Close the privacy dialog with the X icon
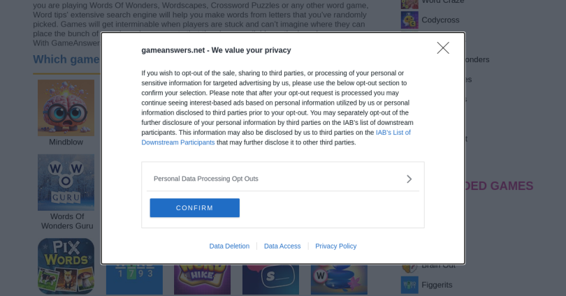This screenshot has width=566, height=296. [443, 48]
